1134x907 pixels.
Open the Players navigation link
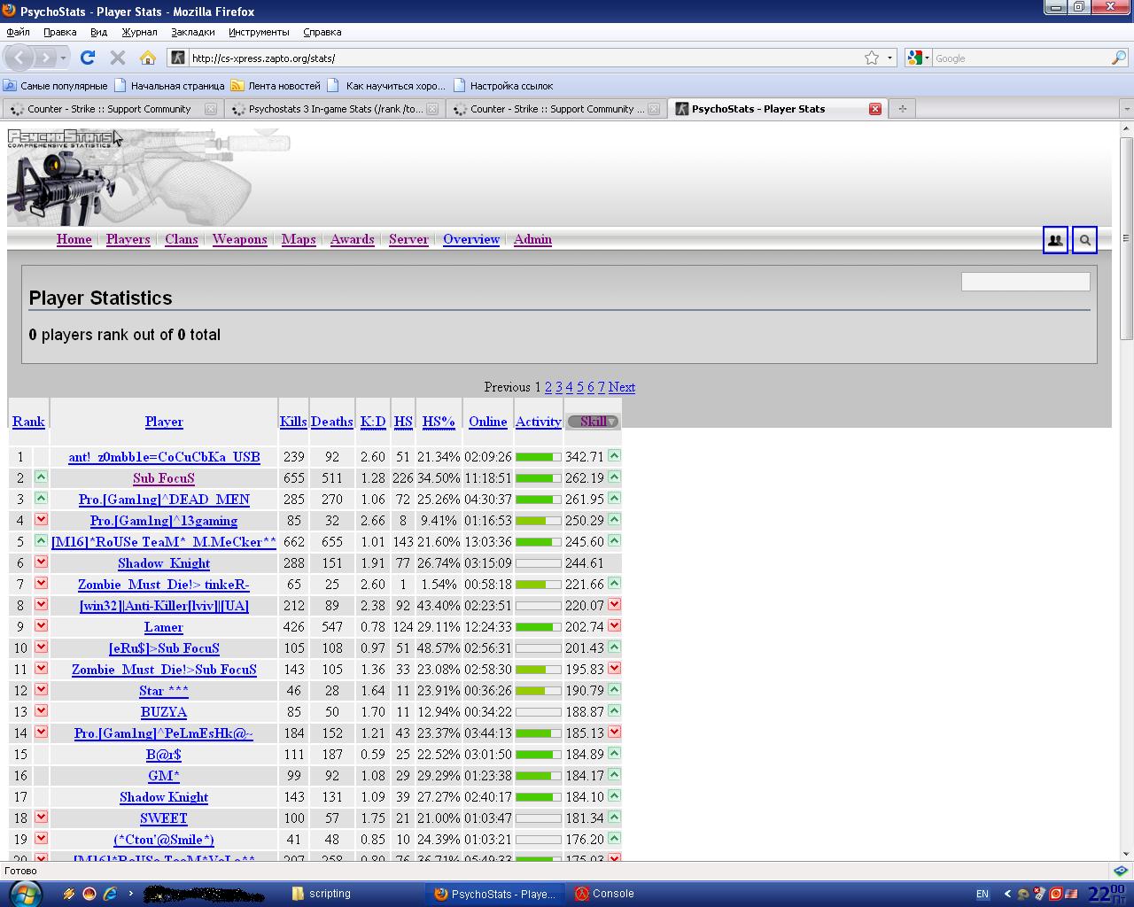tap(128, 239)
